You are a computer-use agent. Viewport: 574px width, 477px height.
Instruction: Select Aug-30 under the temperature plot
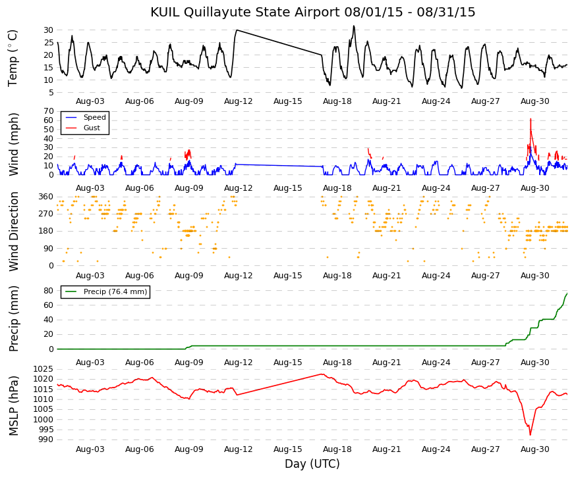tap(535, 101)
